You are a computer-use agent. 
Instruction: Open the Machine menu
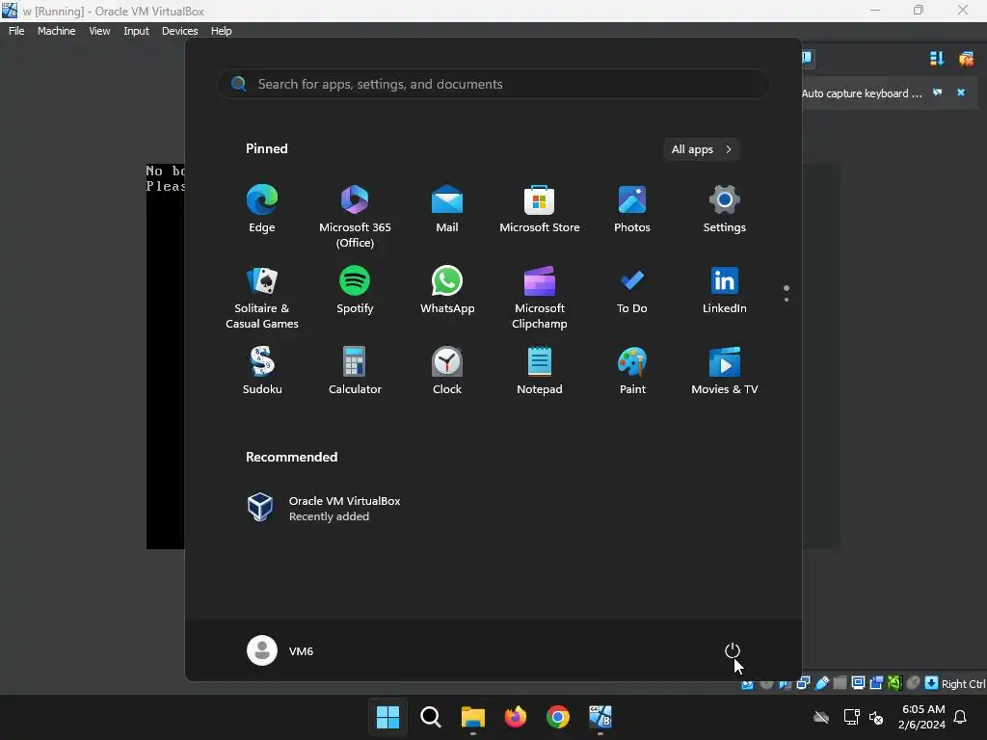(x=57, y=31)
